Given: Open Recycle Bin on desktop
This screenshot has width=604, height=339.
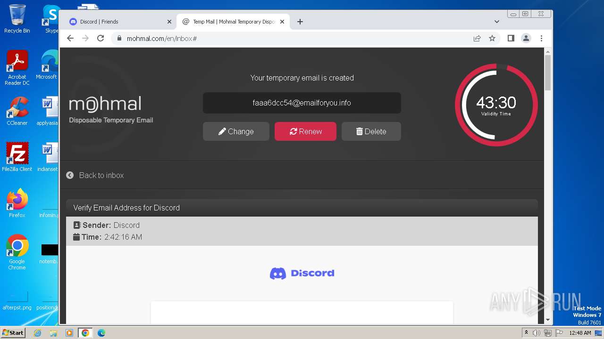Looking at the screenshot, I should pos(17,19).
